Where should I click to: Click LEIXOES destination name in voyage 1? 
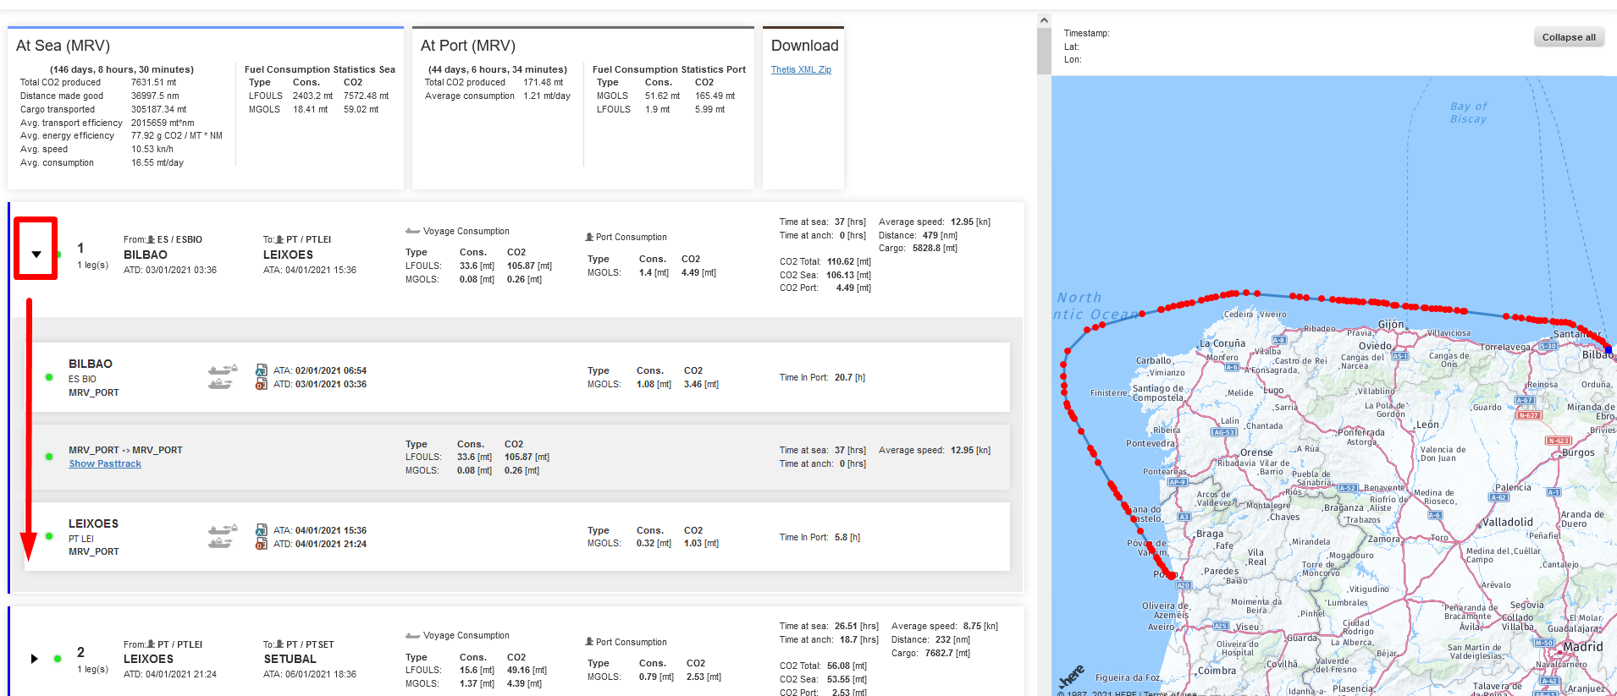click(288, 255)
